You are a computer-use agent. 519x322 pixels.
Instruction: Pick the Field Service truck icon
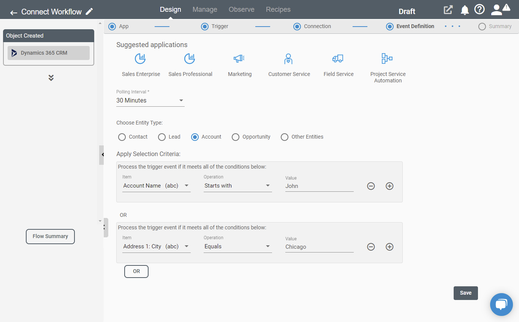pos(338,58)
